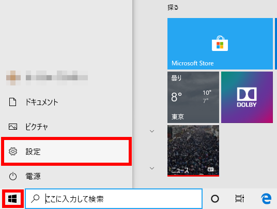The width and height of the screenshot is (277, 209).
Task: Open the Dolby tile
Action: coord(247,97)
